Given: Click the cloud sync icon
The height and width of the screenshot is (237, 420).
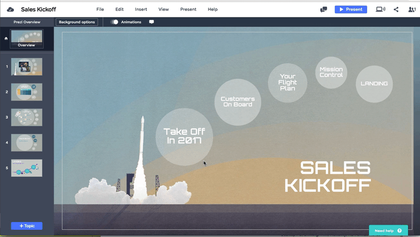Looking at the screenshot, I should tap(10, 9).
